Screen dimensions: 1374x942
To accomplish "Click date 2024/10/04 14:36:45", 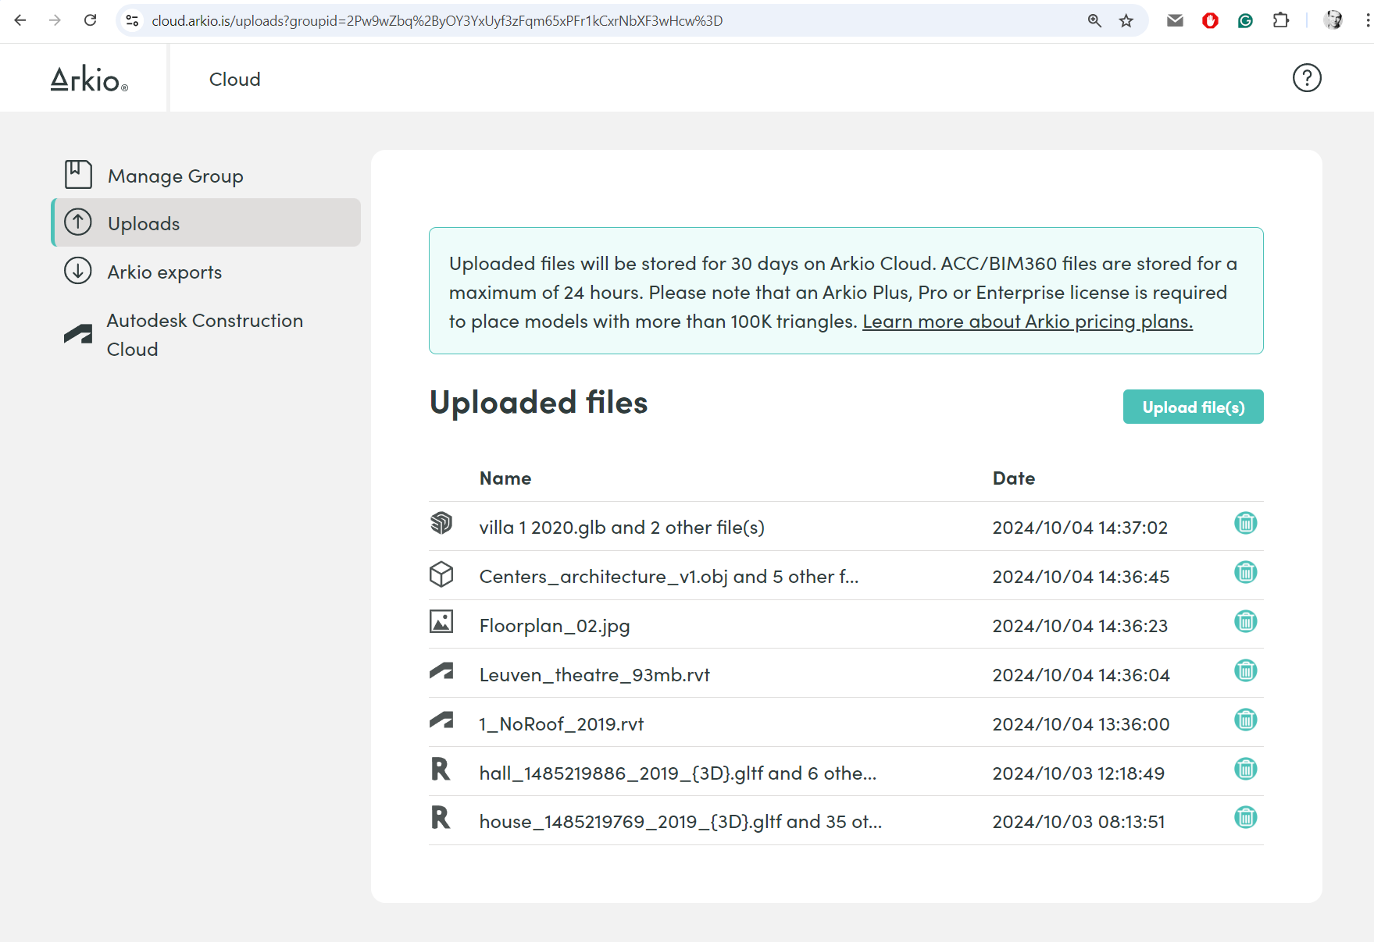I will 1081,577.
